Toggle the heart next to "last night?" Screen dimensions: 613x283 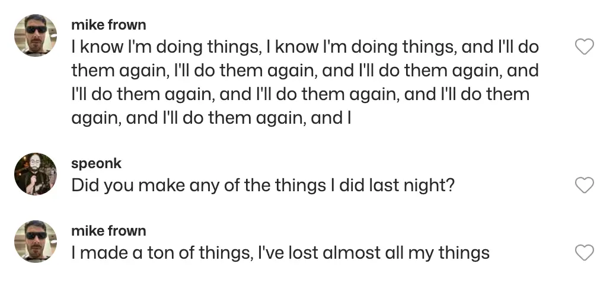point(585,185)
